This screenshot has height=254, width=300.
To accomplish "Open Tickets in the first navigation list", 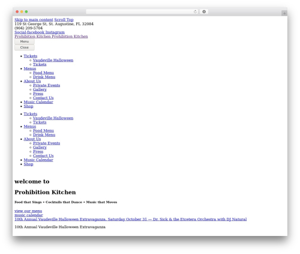I will click(x=31, y=56).
